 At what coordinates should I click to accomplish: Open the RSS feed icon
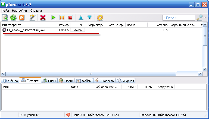pyautogui.click(x=21, y=18)
